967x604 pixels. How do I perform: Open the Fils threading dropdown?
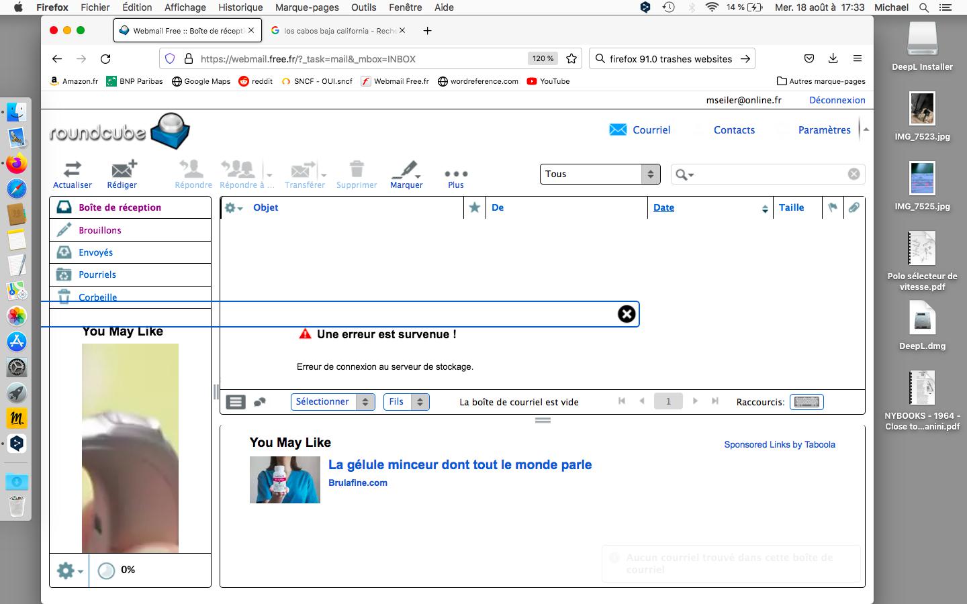406,401
